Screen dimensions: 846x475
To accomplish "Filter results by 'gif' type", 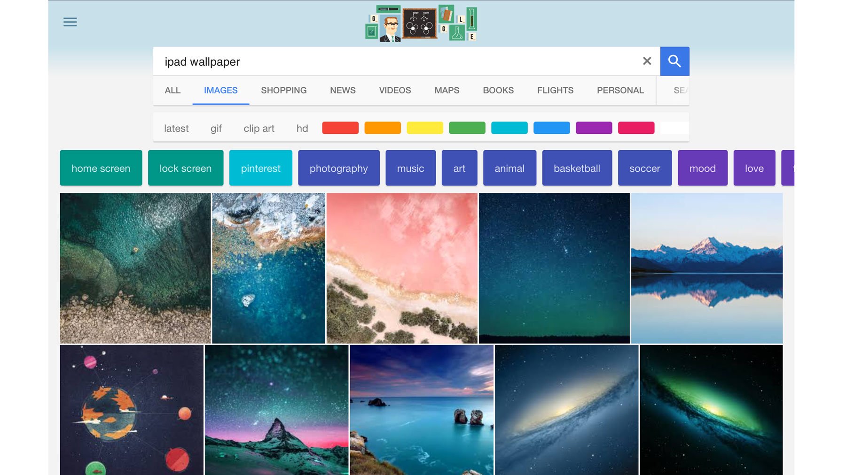I will click(216, 128).
